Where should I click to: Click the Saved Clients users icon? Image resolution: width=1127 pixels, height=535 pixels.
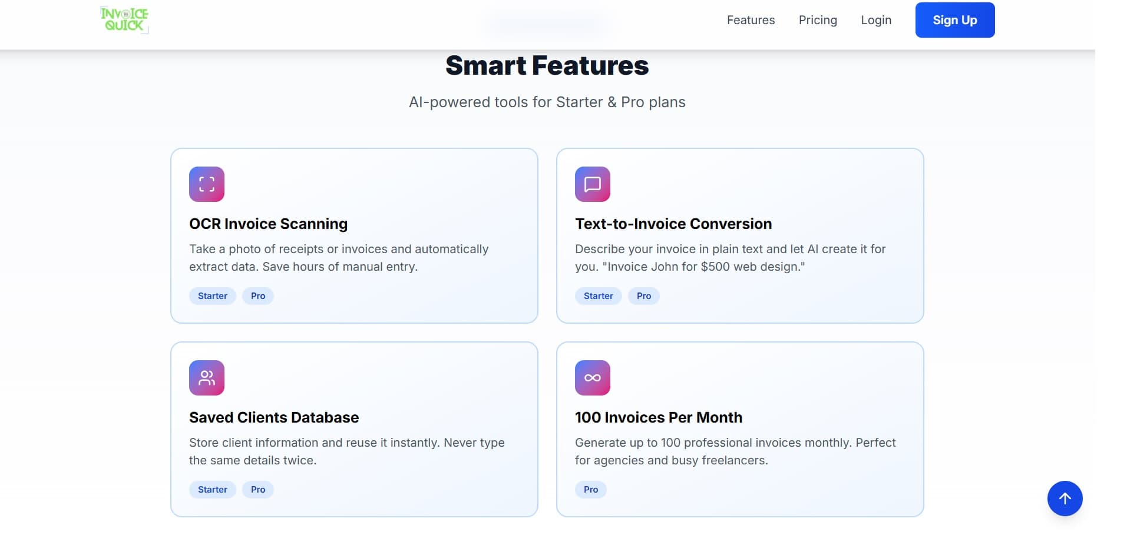coord(207,378)
